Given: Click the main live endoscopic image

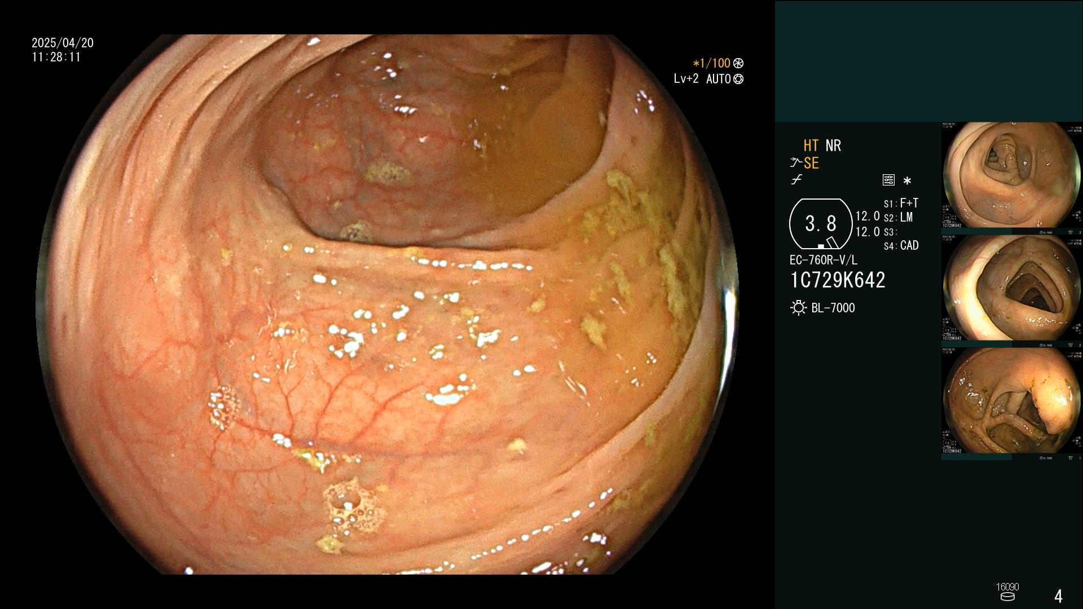Looking at the screenshot, I should pyautogui.click(x=387, y=304).
